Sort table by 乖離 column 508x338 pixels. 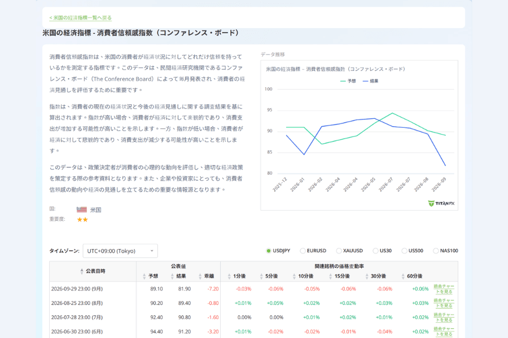coord(206,276)
